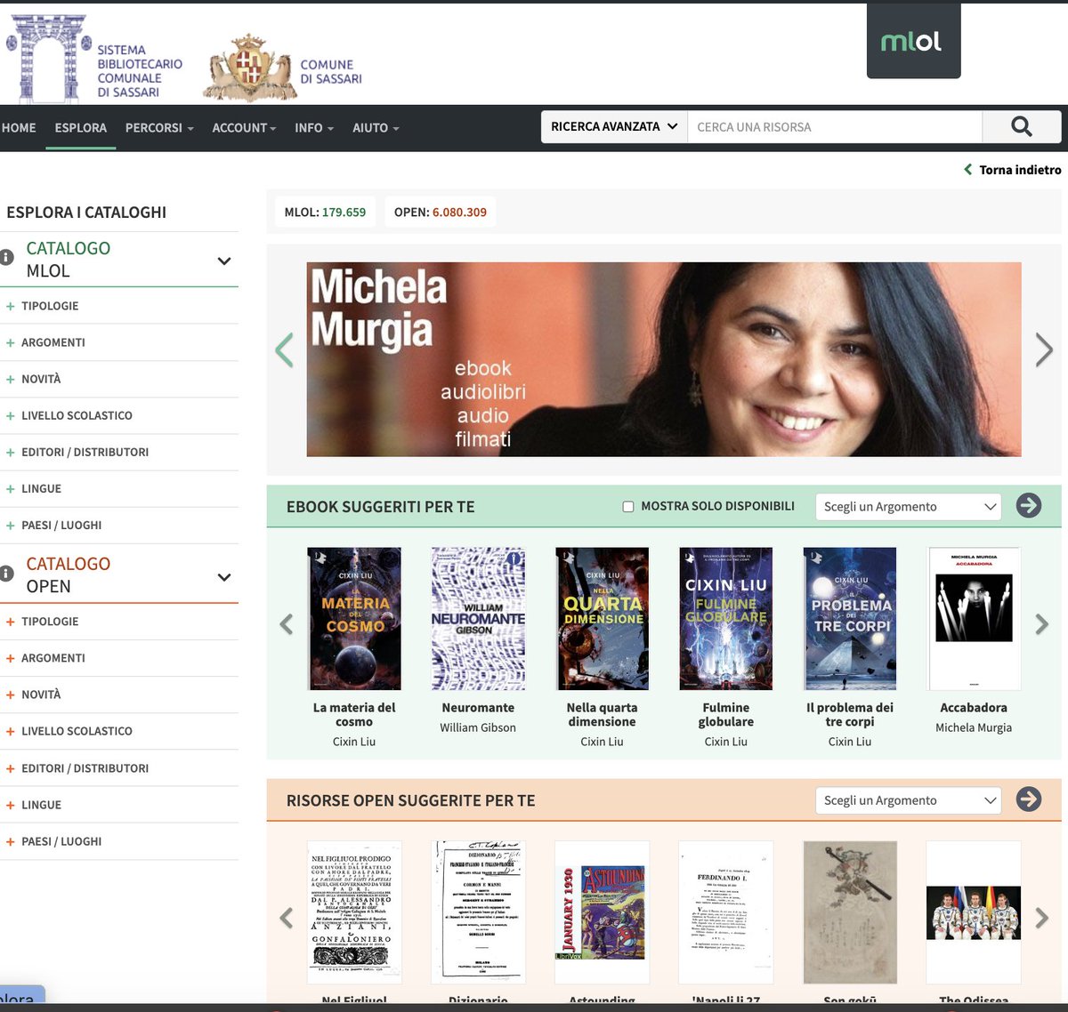Click Cixin Liu author under Fulmine globulare
Screen dimensions: 1068x1012
pyautogui.click(x=726, y=742)
